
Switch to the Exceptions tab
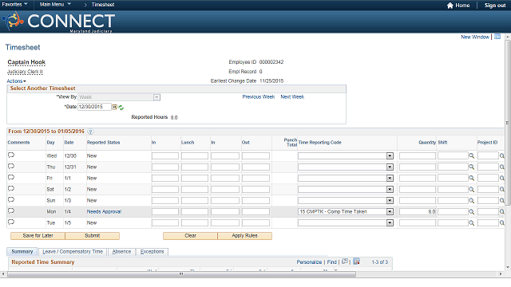point(152,252)
